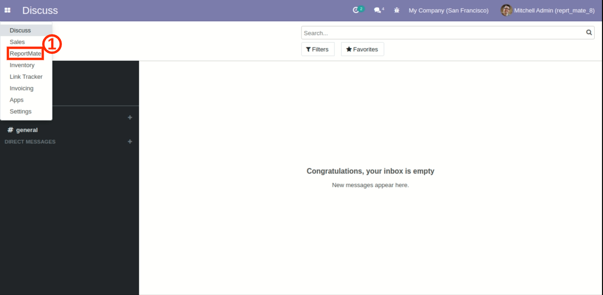The height and width of the screenshot is (295, 603).
Task: Expand the Favorites dropdown
Action: point(362,49)
